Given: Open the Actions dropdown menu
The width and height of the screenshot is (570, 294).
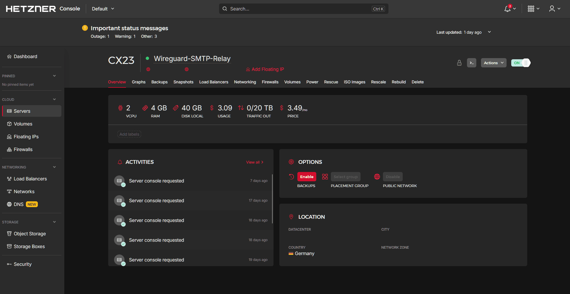Looking at the screenshot, I should point(493,63).
